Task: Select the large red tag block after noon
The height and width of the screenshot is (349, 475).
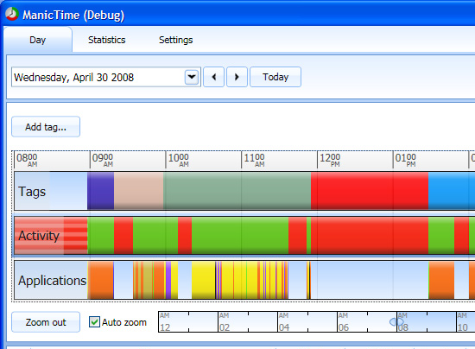Action: click(370, 191)
